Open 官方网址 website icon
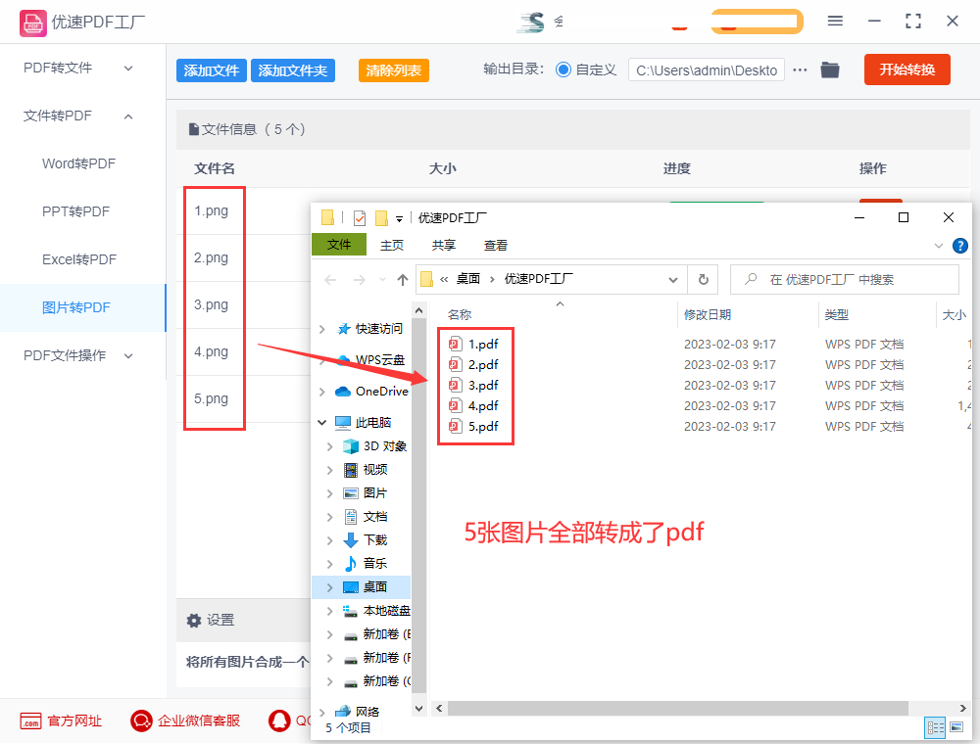This screenshot has height=744, width=980. 30,721
